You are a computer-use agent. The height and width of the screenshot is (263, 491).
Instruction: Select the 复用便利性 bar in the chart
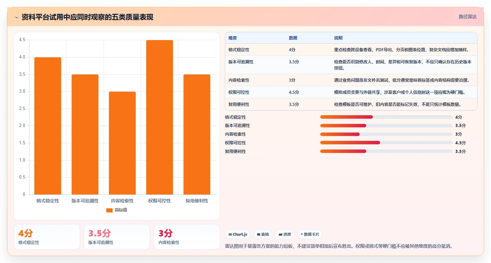click(x=197, y=135)
